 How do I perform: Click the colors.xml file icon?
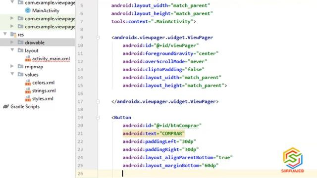click(x=28, y=83)
